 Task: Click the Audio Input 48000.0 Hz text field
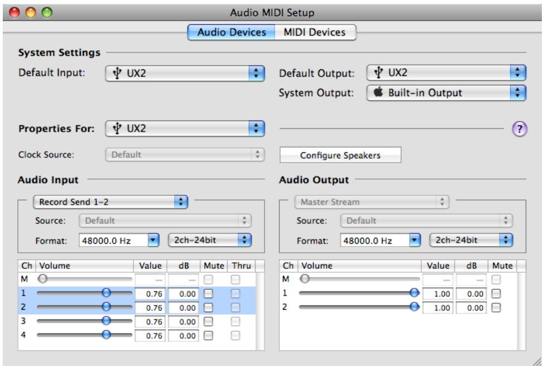tap(113, 240)
